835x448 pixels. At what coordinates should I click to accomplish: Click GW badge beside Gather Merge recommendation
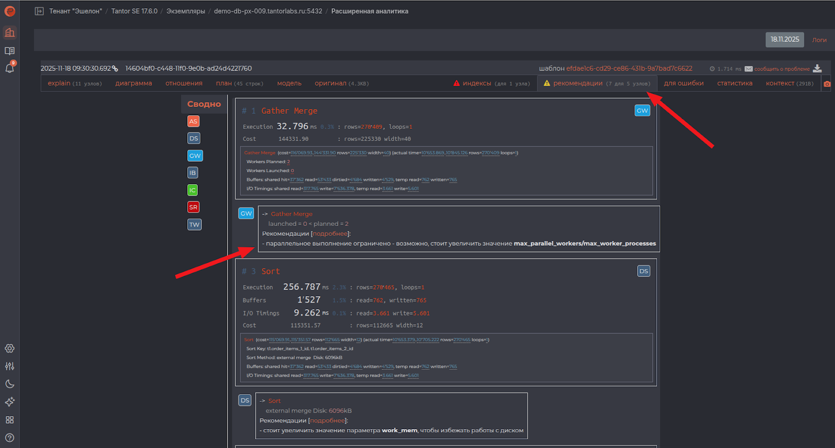pyautogui.click(x=246, y=213)
